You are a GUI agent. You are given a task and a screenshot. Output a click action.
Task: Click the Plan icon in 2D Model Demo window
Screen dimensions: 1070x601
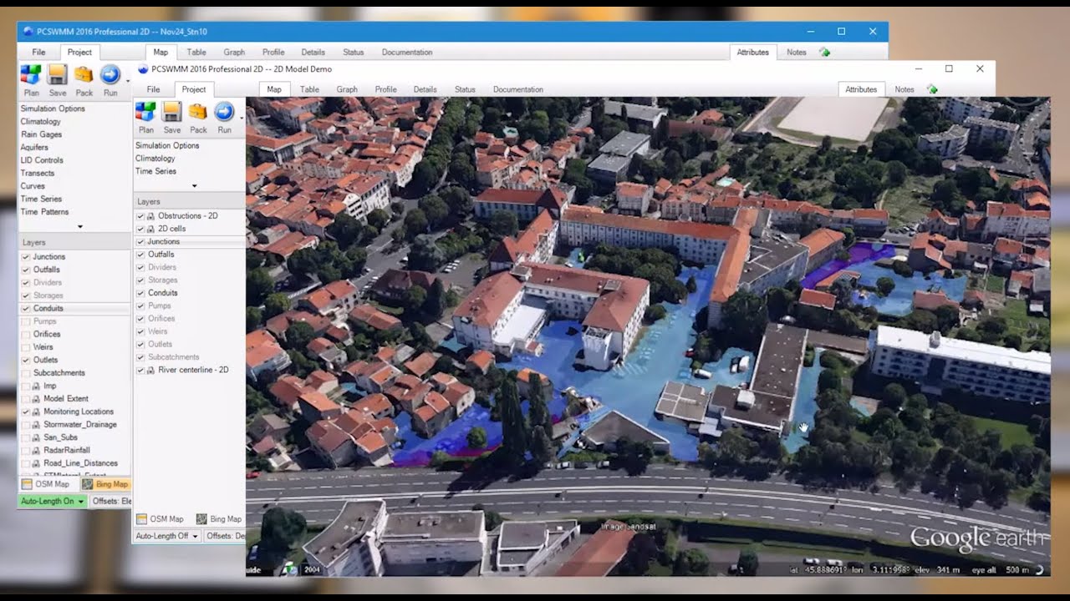pos(145,112)
